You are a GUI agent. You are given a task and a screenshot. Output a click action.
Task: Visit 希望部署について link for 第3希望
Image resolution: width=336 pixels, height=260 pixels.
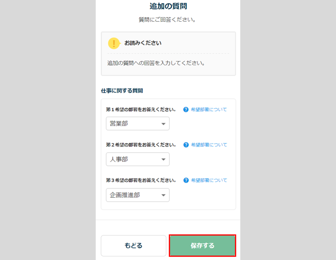tap(209, 180)
